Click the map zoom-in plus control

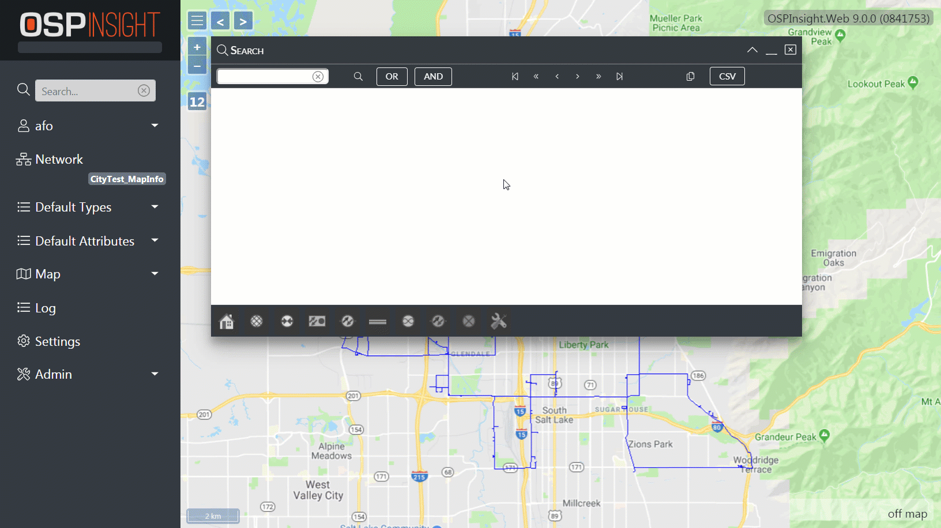(197, 46)
